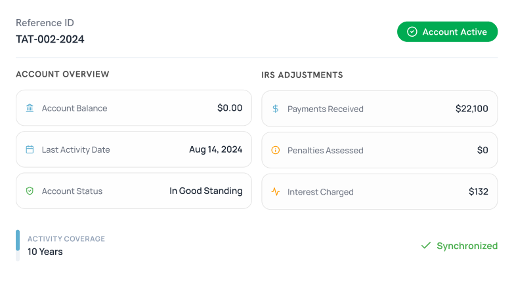Select the Penalties Assessed row
Image resolution: width=514 pixels, height=287 pixels.
(x=379, y=150)
